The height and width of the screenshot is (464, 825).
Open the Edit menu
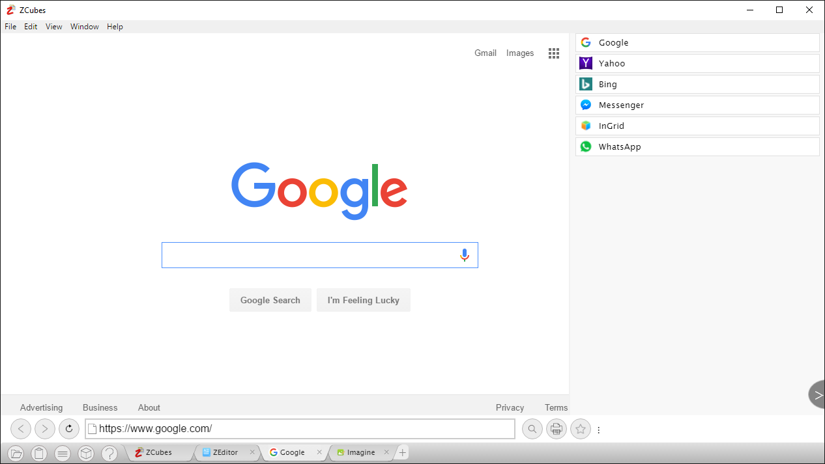31,27
